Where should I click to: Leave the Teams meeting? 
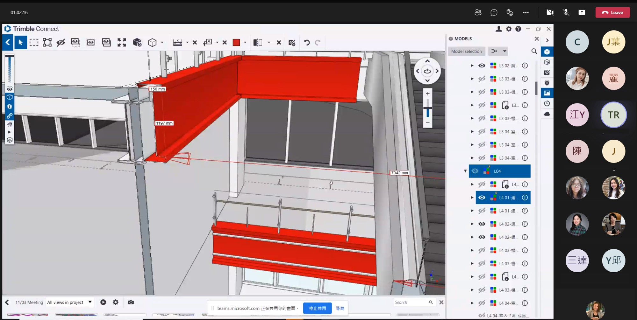click(612, 12)
